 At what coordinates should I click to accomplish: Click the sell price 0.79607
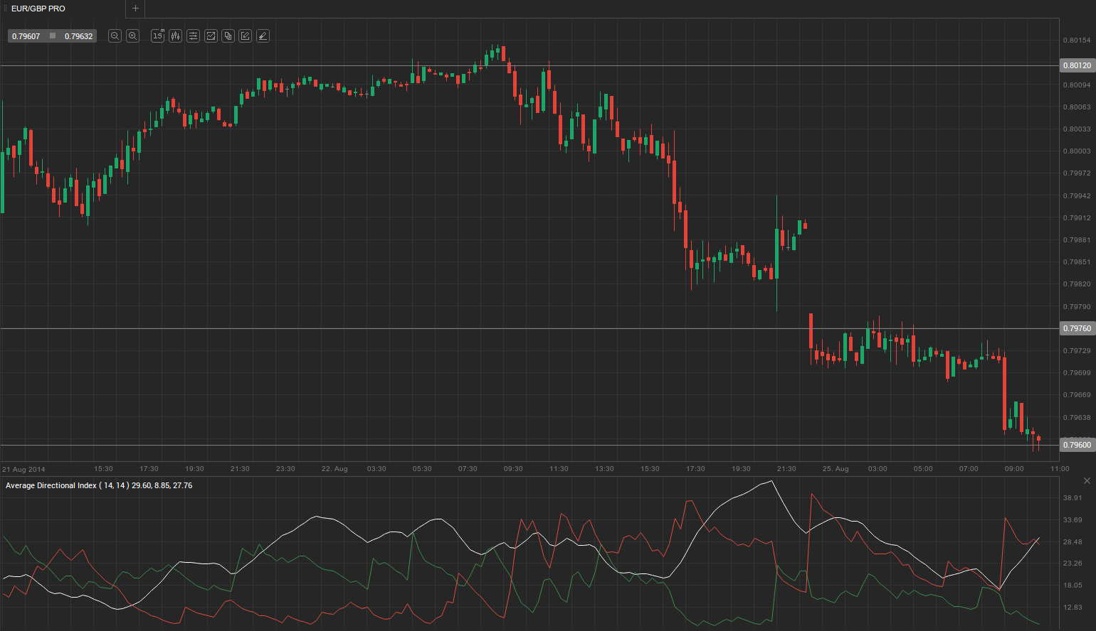pos(26,36)
